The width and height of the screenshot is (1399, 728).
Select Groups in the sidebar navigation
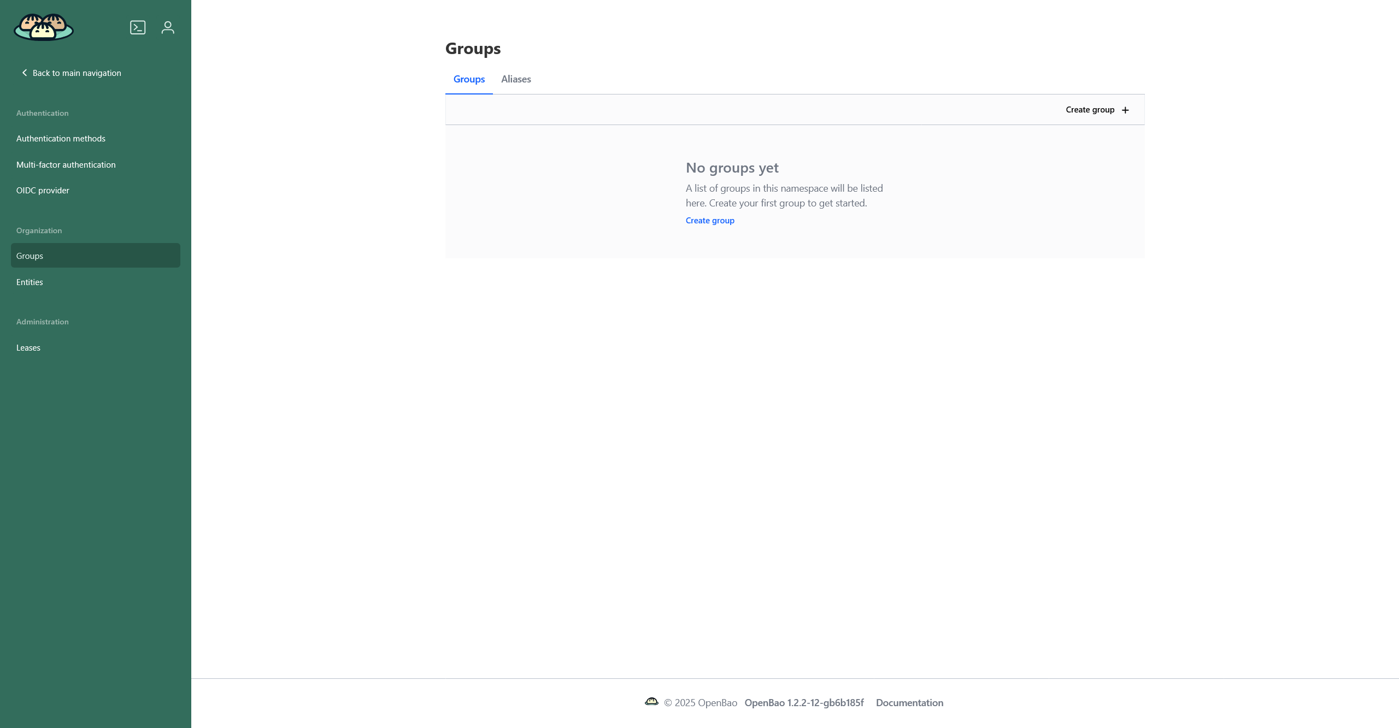point(30,256)
